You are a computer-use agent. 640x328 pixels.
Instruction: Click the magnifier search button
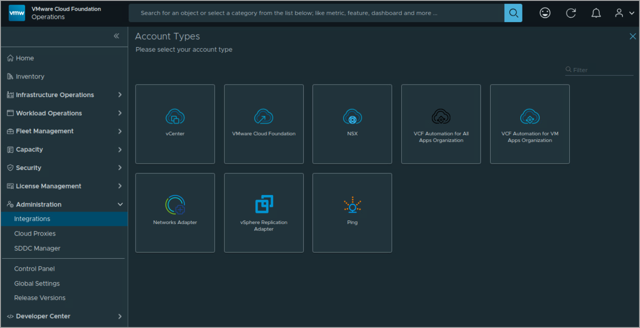click(x=513, y=13)
